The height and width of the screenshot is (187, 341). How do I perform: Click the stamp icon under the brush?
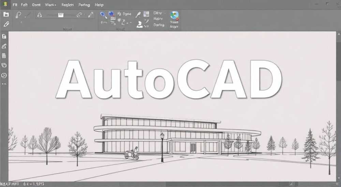coord(139,24)
